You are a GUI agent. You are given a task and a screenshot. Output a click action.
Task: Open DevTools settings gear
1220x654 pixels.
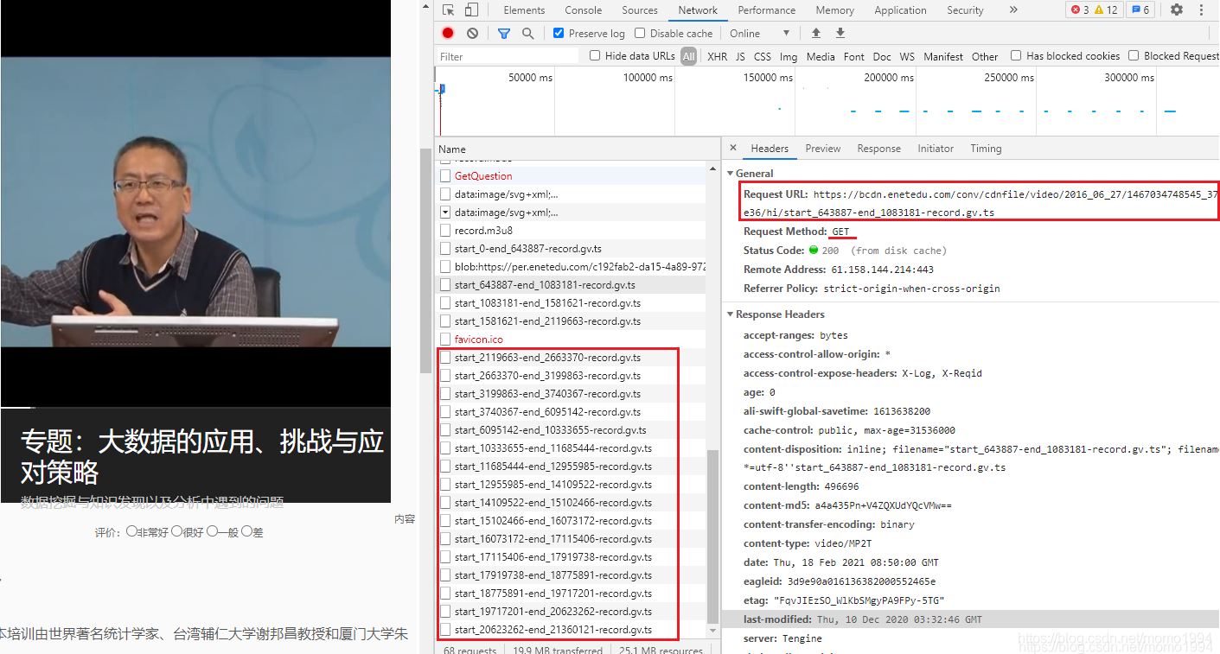pyautogui.click(x=1177, y=10)
